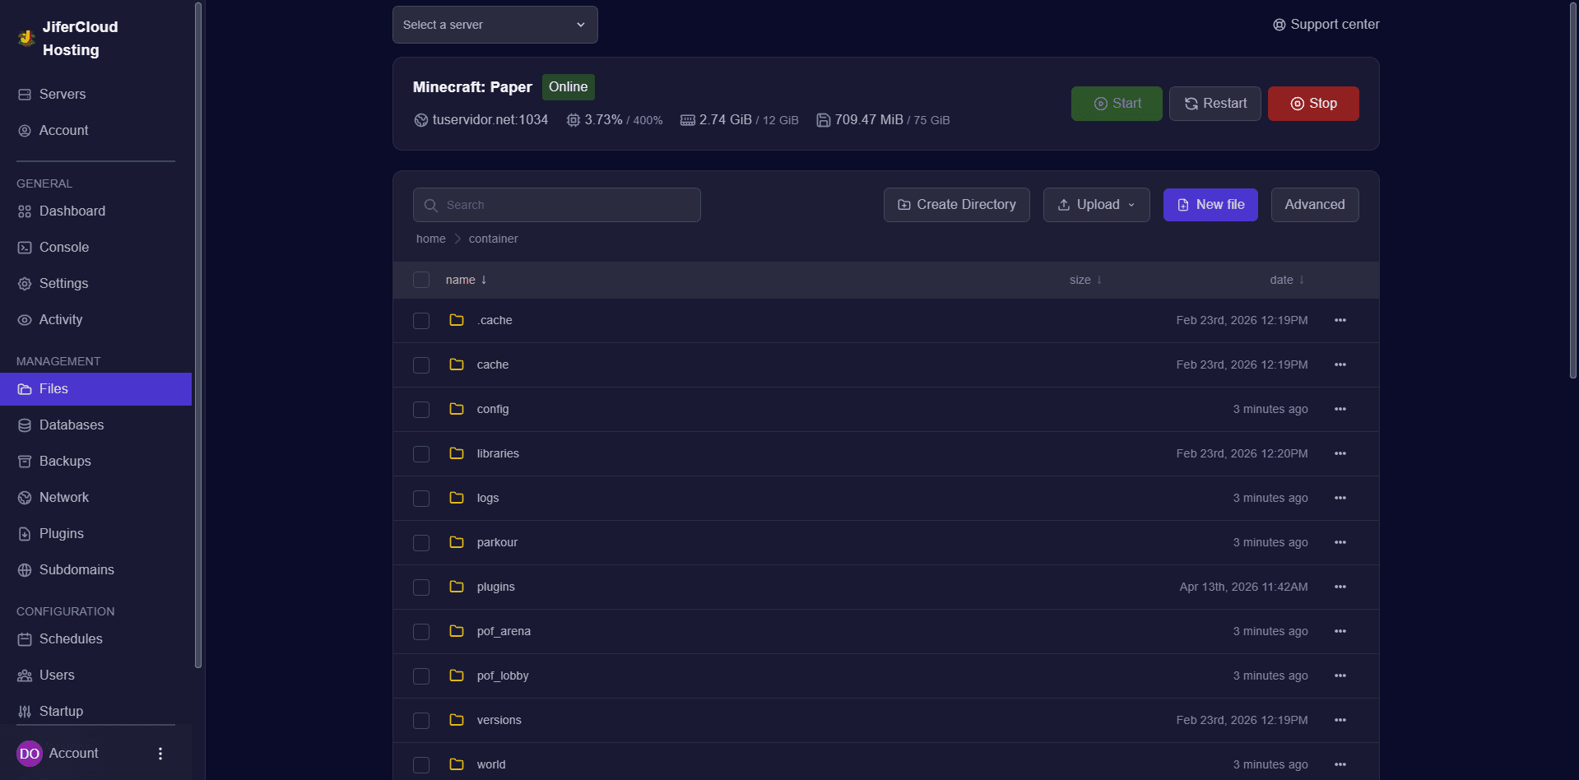
Task: Check the plugins folder checkbox
Action: tap(421, 587)
